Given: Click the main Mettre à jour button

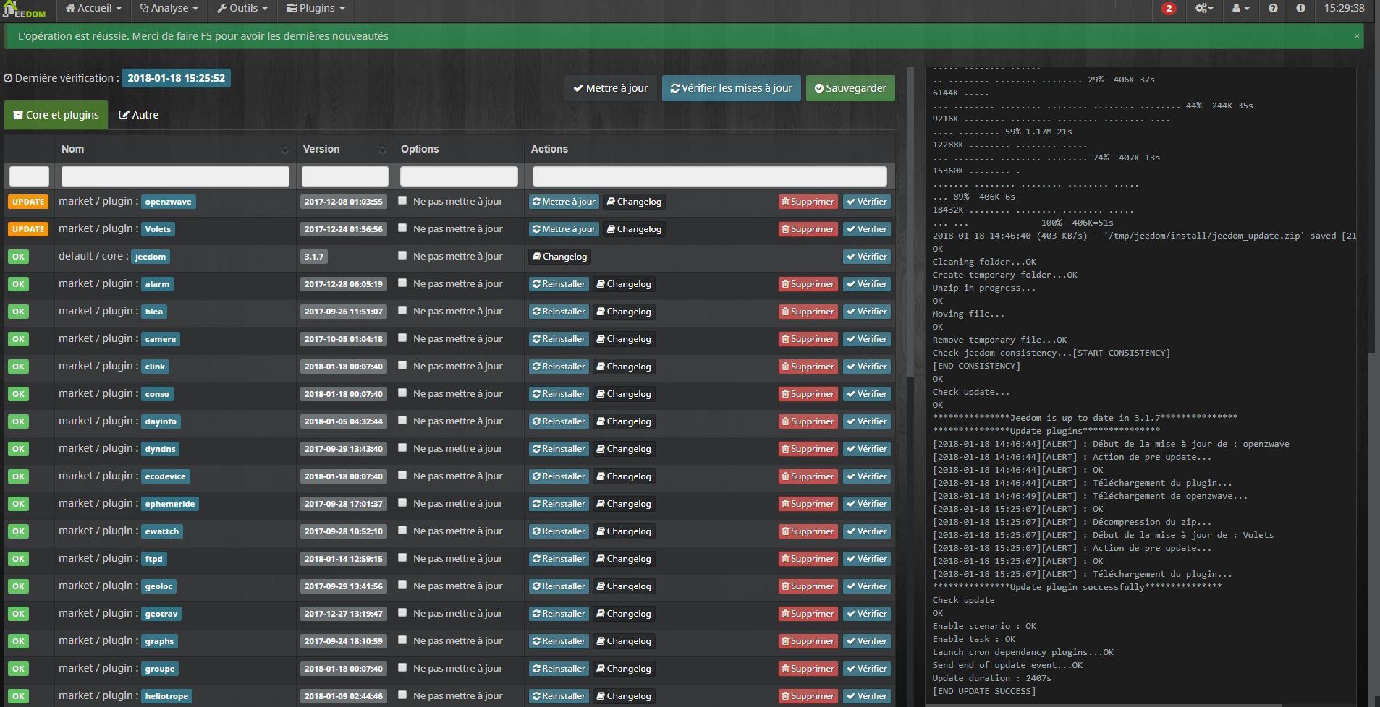Looking at the screenshot, I should [611, 88].
